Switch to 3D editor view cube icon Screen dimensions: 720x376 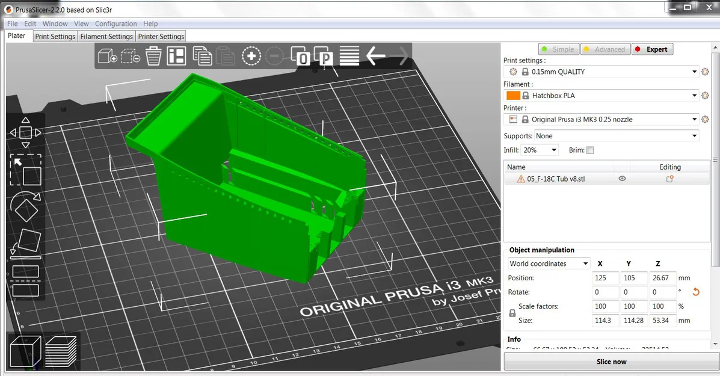click(x=25, y=351)
